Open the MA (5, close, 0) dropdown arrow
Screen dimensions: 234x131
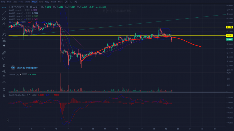pyautogui.click(x=23, y=10)
